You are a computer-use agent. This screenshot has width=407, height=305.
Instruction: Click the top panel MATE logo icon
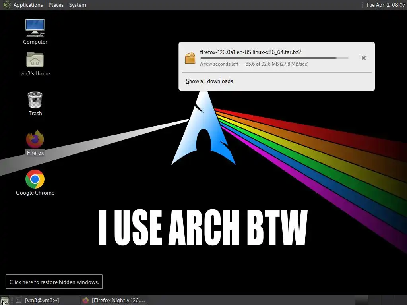click(6, 5)
